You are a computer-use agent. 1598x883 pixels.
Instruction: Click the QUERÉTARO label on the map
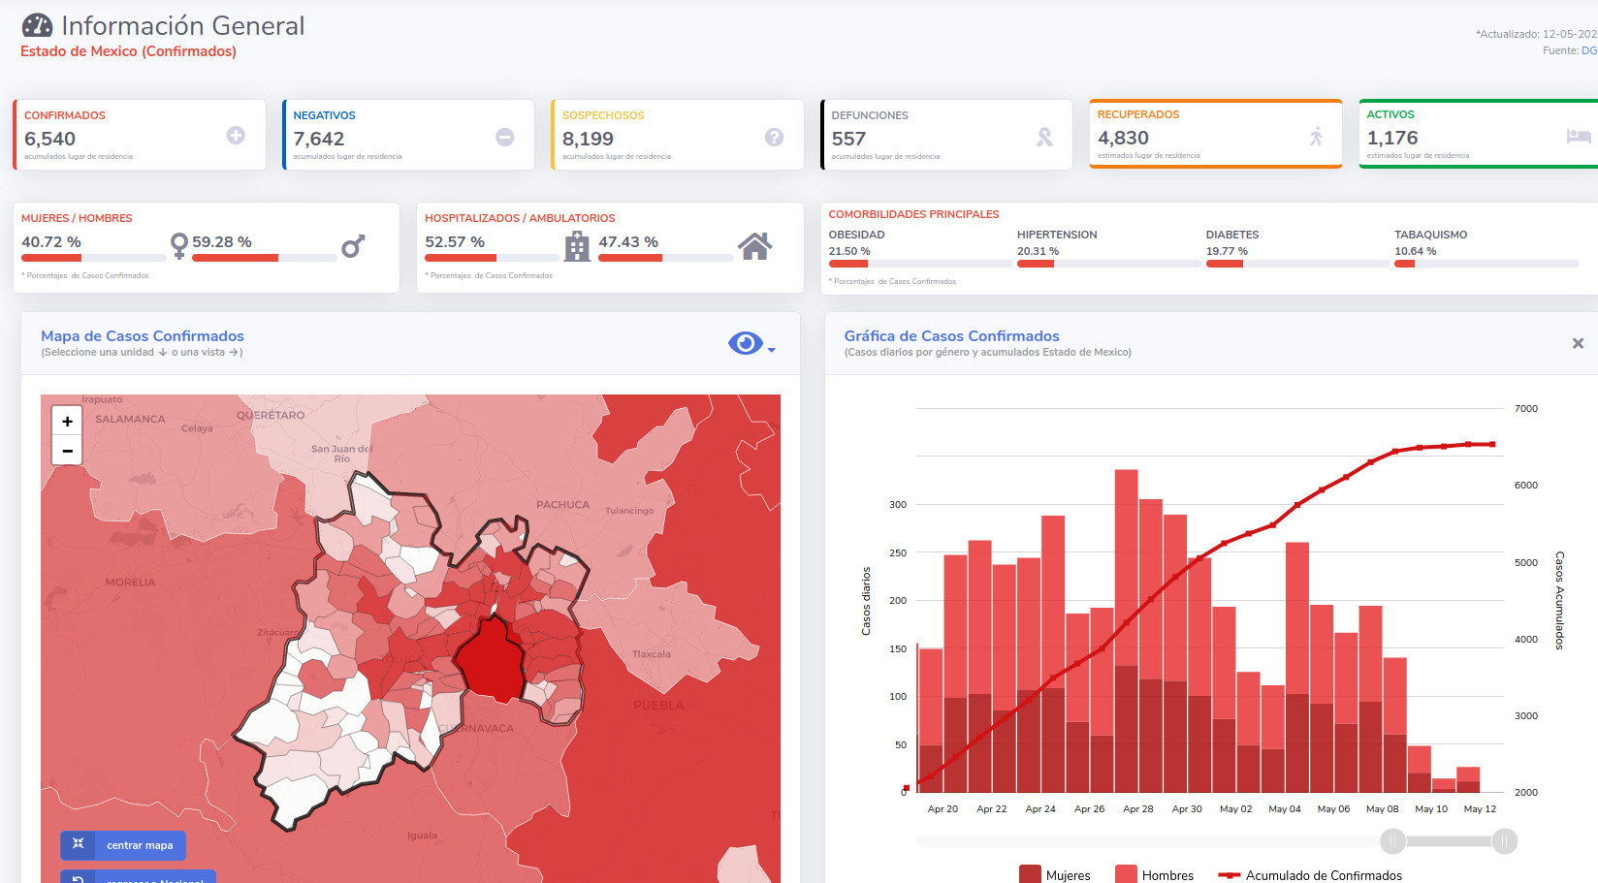point(271,415)
